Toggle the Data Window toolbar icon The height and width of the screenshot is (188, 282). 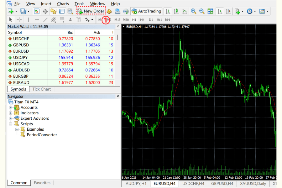point(45,11)
